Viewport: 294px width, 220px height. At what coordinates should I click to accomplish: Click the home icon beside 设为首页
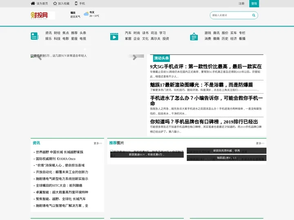[x=33, y=3]
